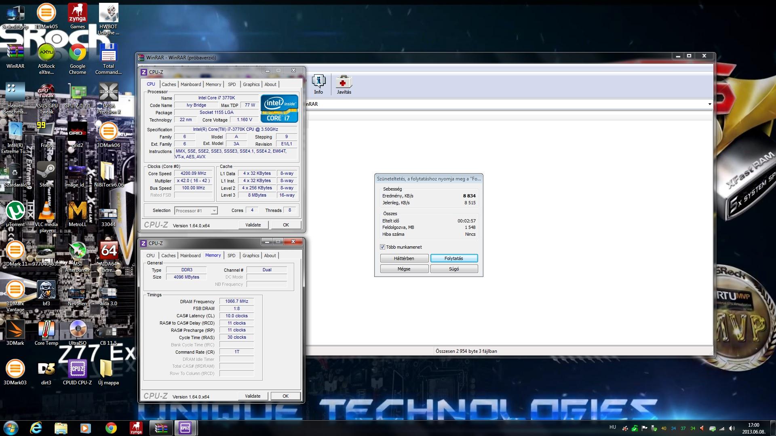The height and width of the screenshot is (436, 776).
Task: Open Mainboard tab in top CPU-Z window
Action: click(191, 84)
